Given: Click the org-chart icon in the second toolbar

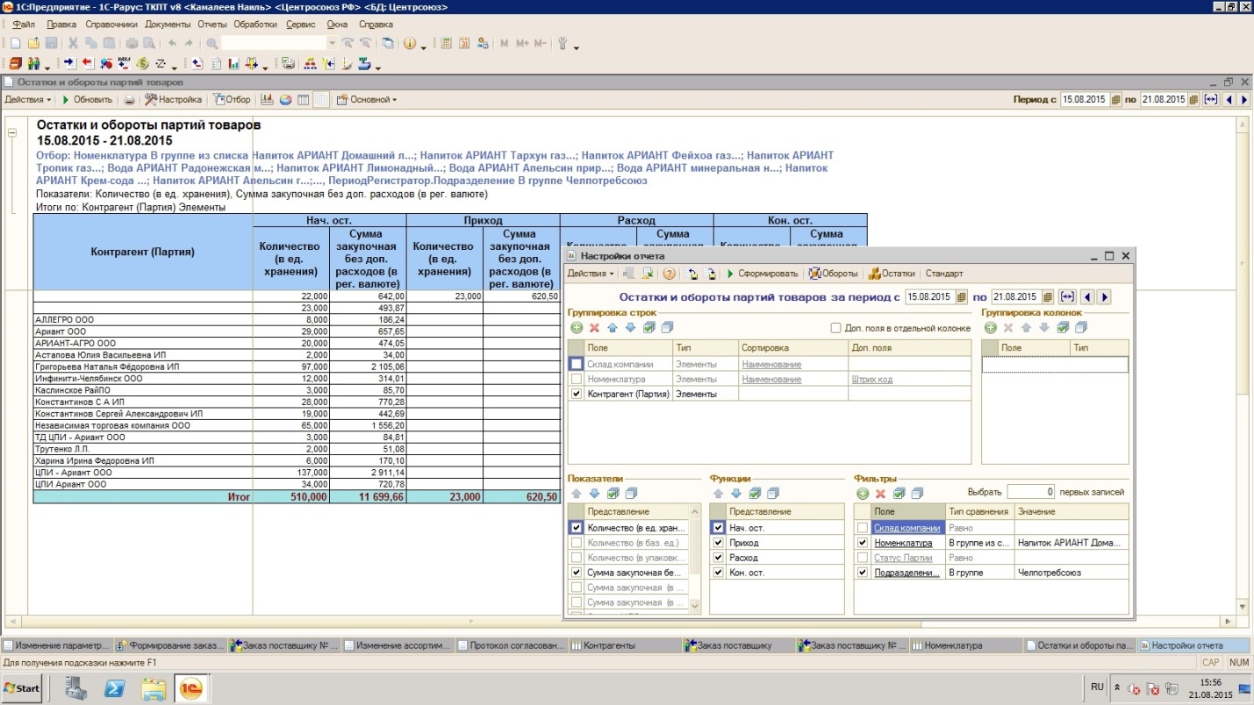Looking at the screenshot, I should (x=310, y=63).
